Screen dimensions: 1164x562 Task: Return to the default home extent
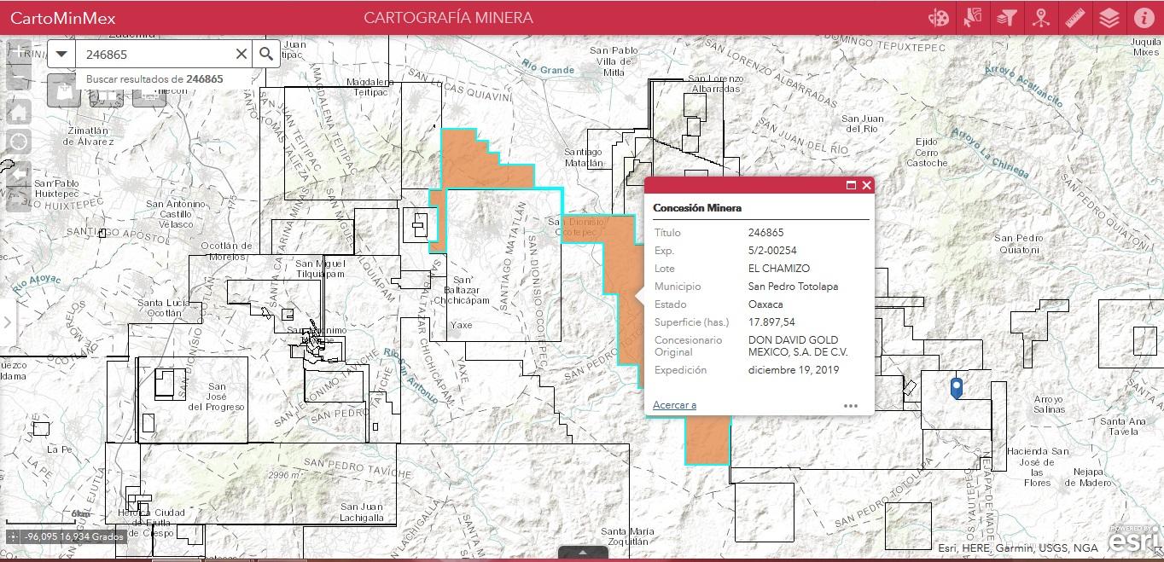pyautogui.click(x=19, y=111)
